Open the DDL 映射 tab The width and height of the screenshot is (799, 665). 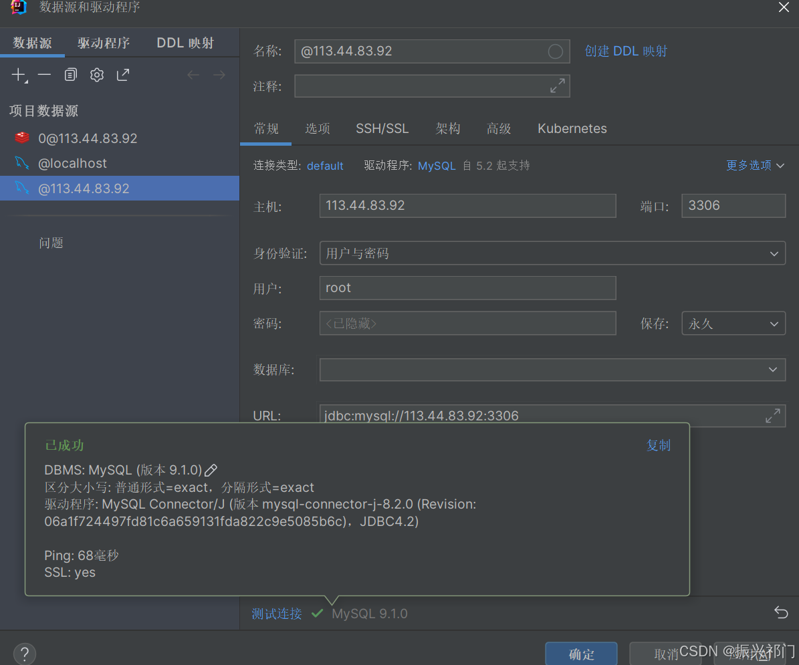(185, 43)
